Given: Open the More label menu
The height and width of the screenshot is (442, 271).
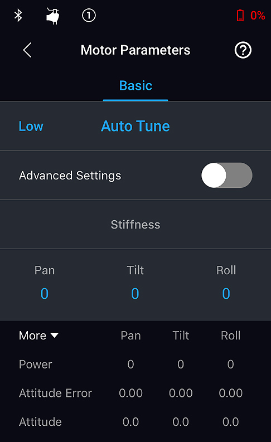Looking at the screenshot, I should [x=32, y=336].
